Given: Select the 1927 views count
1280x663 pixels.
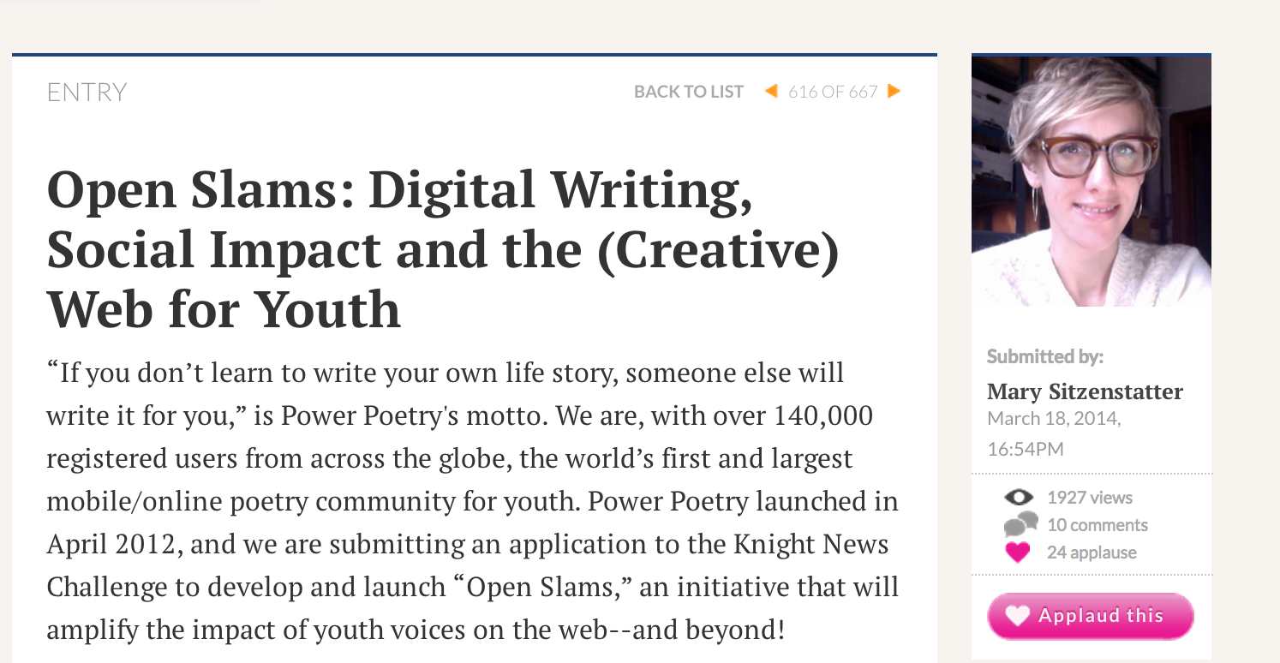Looking at the screenshot, I should 1089,498.
